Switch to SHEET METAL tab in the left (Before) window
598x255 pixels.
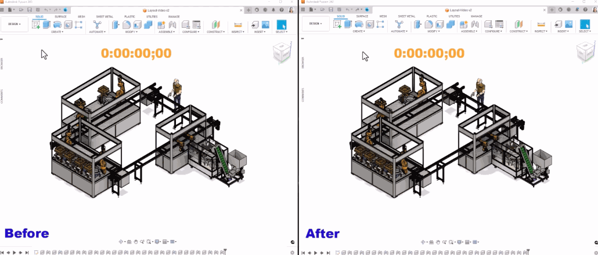(105, 17)
